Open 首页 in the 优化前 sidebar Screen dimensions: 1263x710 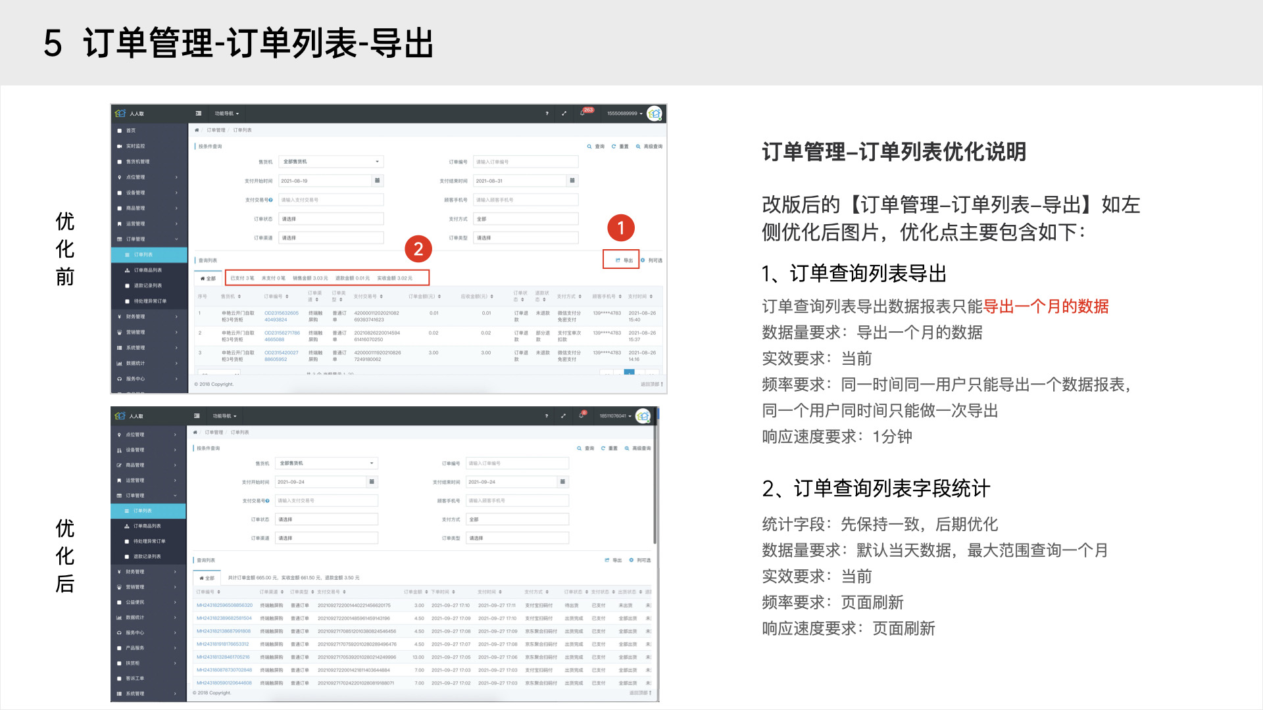coord(149,131)
